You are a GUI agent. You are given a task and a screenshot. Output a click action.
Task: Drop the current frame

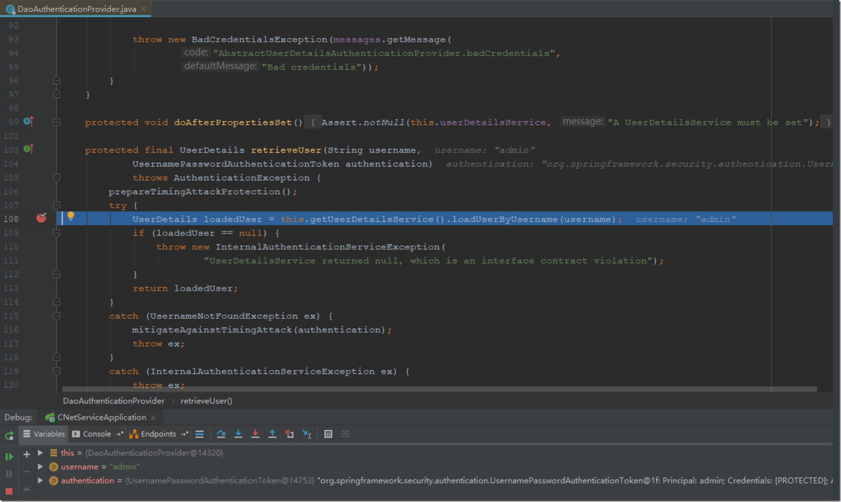pyautogui.click(x=290, y=434)
